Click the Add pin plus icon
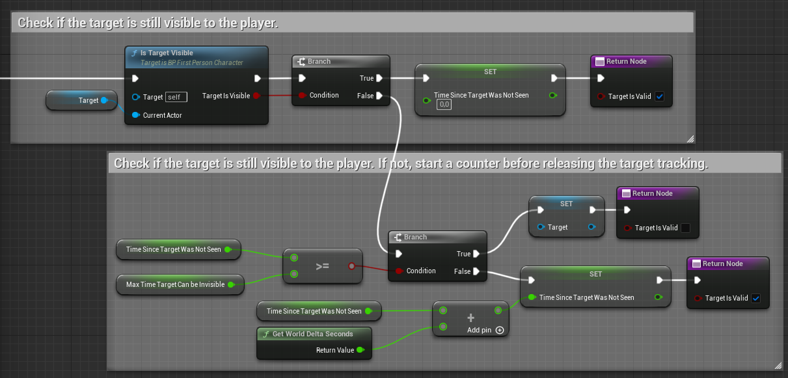The image size is (788, 378). 500,330
